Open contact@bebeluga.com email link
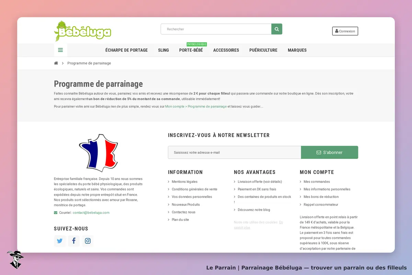This screenshot has width=412, height=275. point(91,213)
